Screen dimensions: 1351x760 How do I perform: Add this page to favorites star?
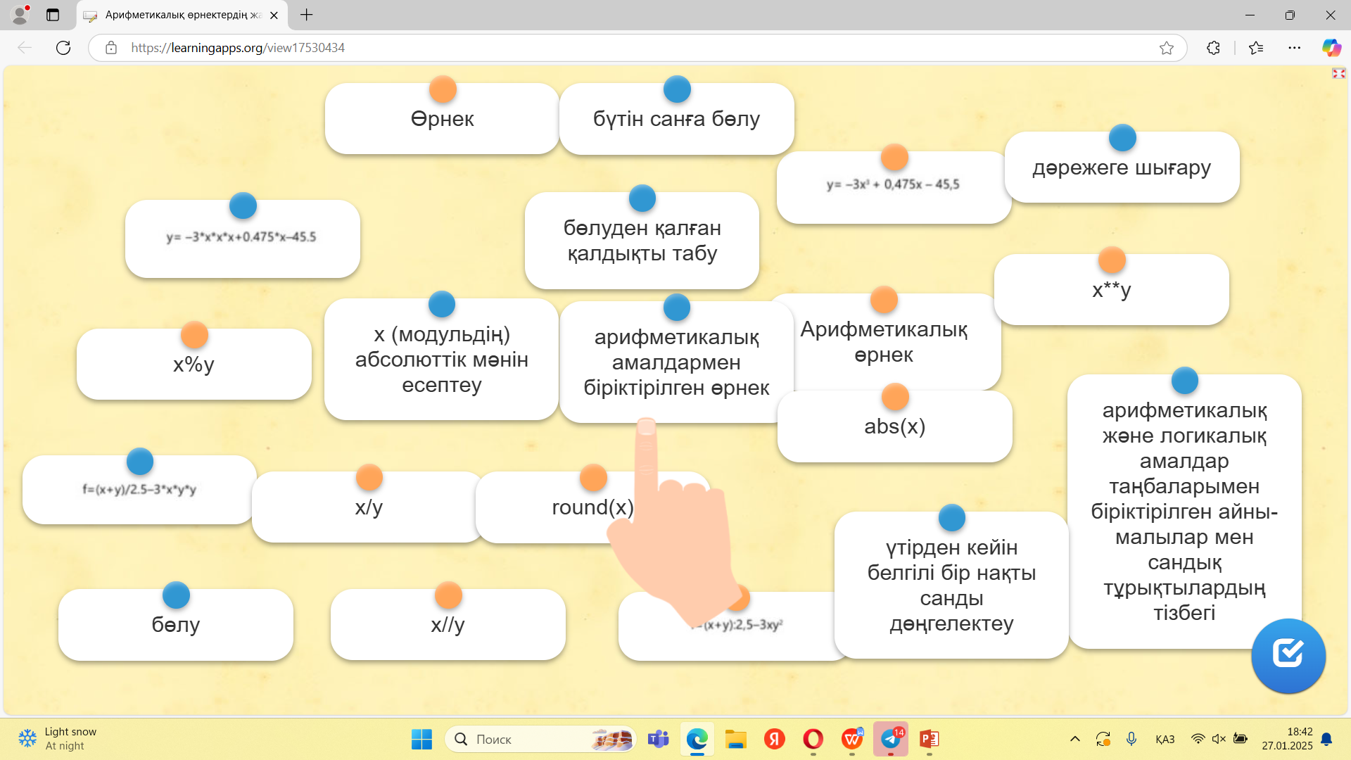(1167, 48)
